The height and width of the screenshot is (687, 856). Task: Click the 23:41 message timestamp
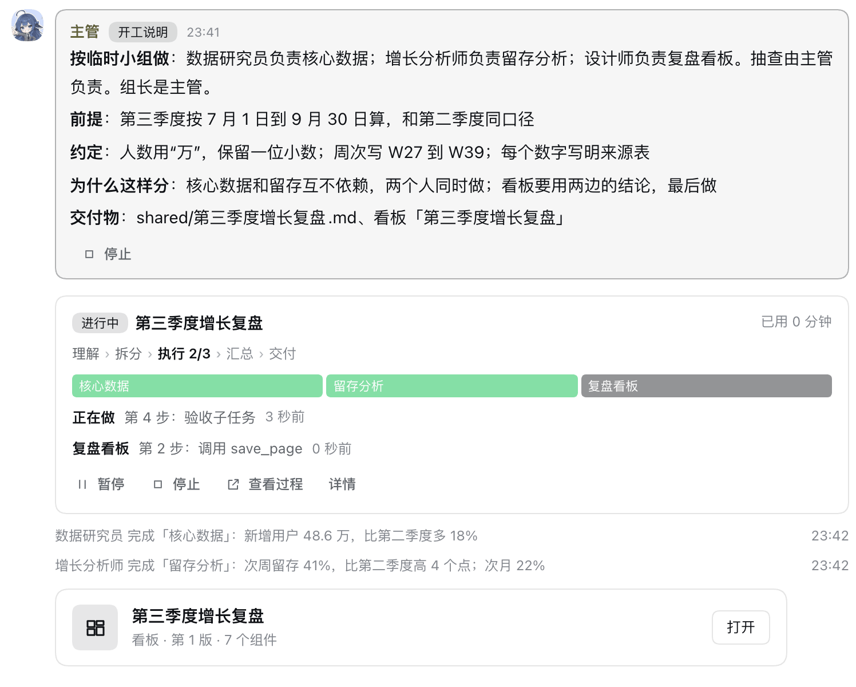(203, 32)
